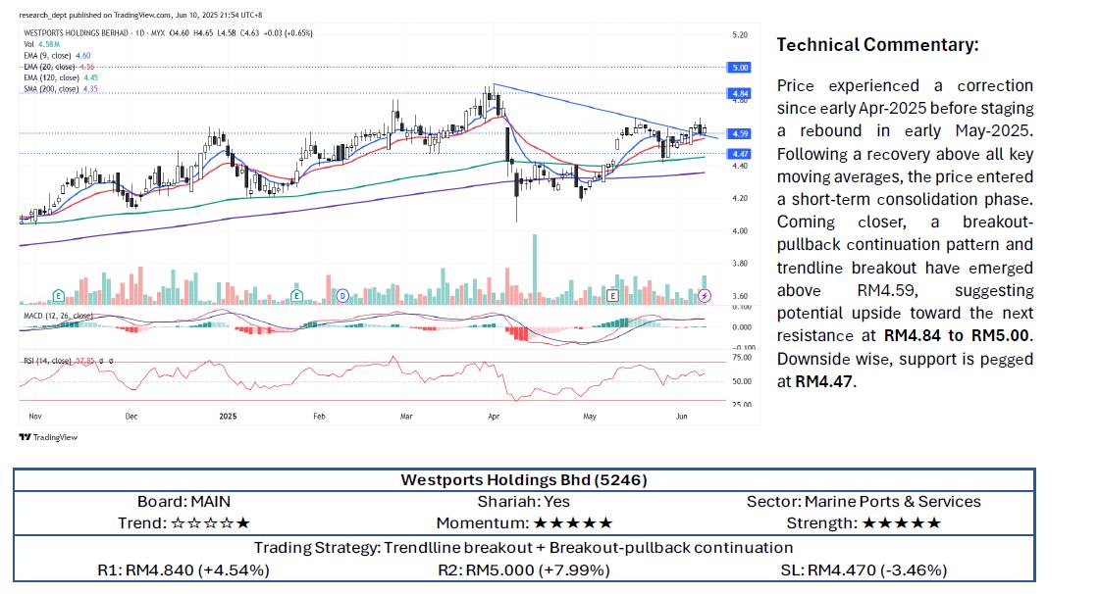Click the 3.60 price axis value
The height and width of the screenshot is (594, 1100).
click(x=740, y=296)
